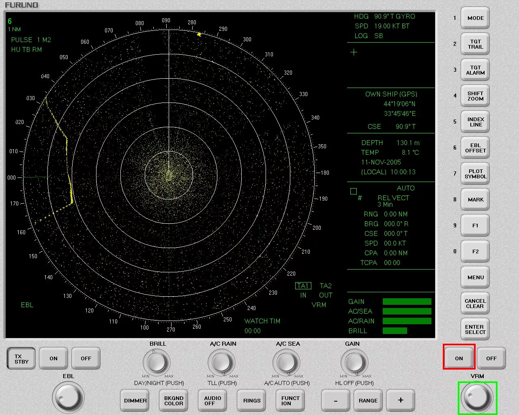Select the SHIFT ZOOM key
Image resolution: width=519 pixels, height=415 pixels.
click(x=475, y=96)
